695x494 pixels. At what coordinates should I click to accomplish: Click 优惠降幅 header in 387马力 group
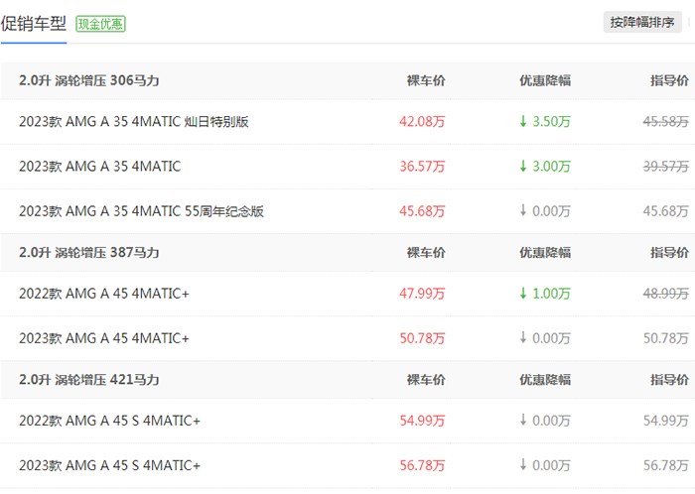545,252
